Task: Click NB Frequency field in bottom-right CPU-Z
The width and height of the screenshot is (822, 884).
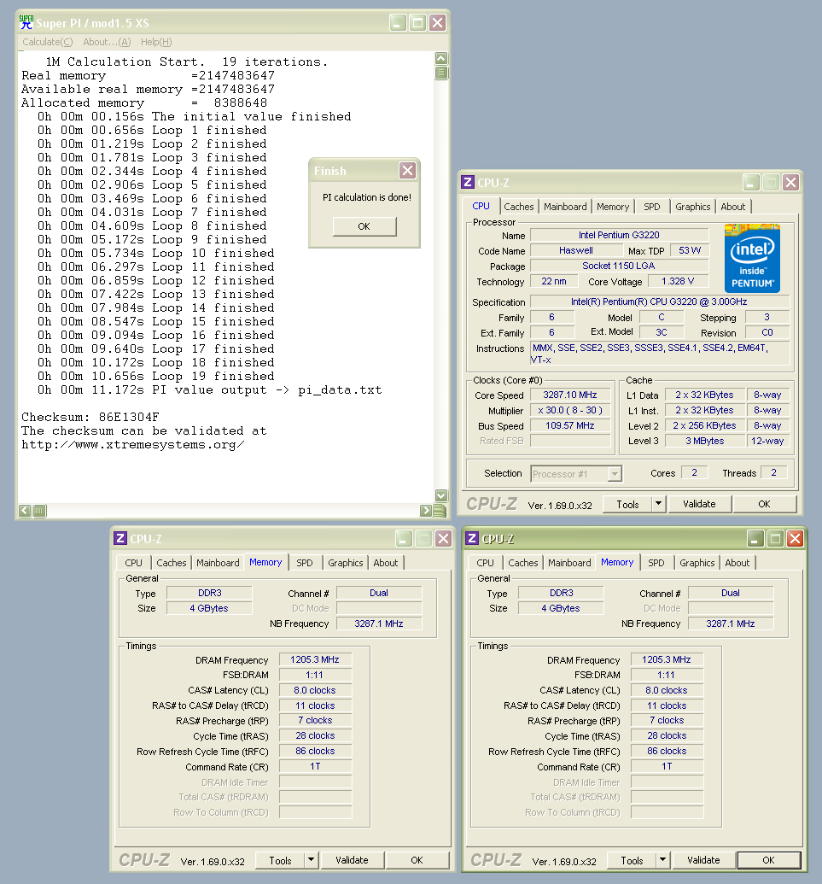Action: [x=730, y=623]
